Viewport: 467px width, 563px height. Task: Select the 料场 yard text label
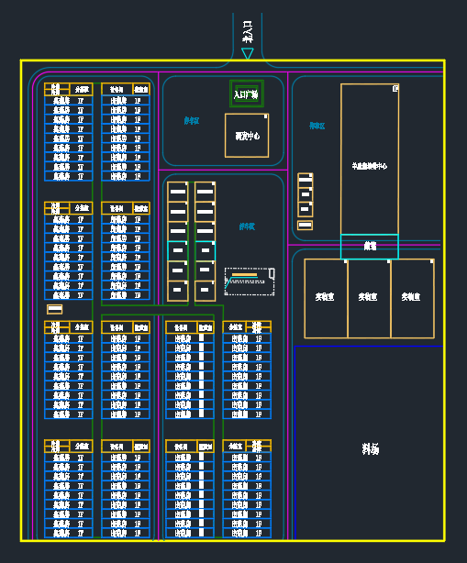click(371, 448)
